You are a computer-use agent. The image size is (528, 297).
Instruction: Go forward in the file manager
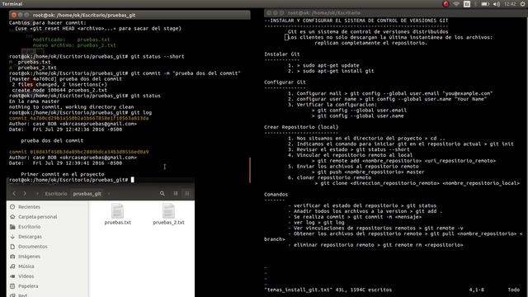(x=25, y=194)
